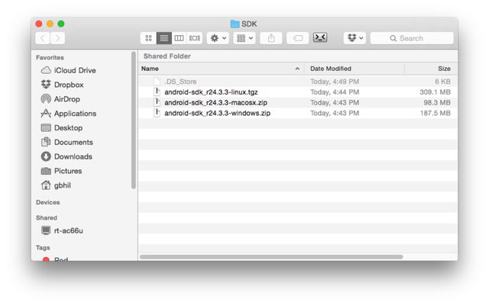Click the Back navigation arrow
489x305 pixels.
click(43, 38)
